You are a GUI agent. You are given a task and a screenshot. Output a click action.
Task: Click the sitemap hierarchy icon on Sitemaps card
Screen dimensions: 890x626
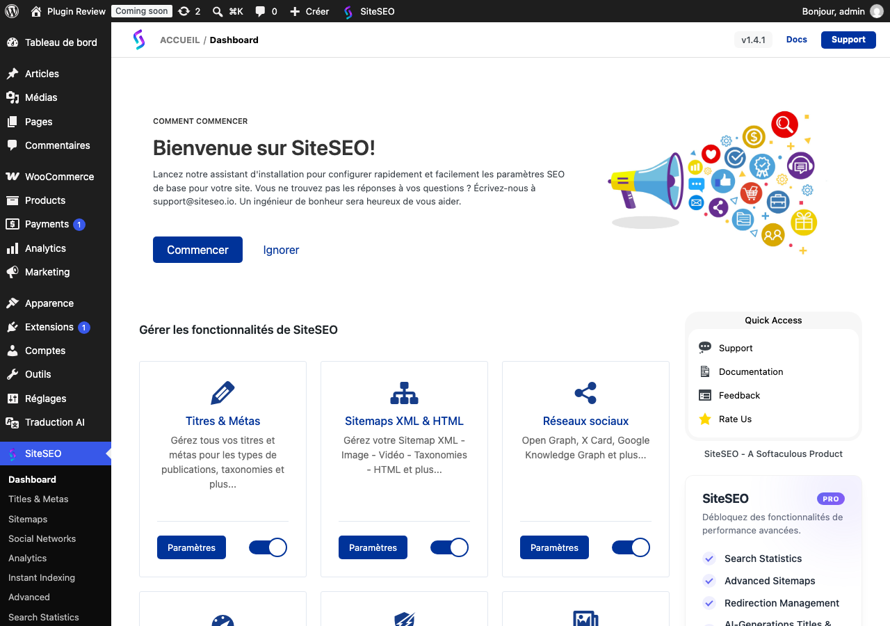pos(404,393)
